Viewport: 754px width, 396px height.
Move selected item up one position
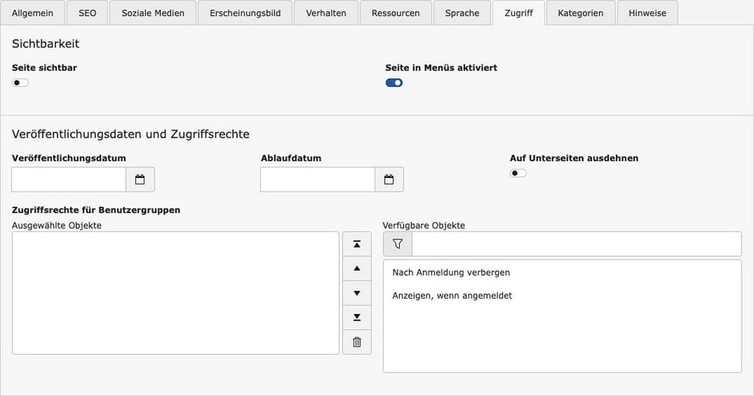click(357, 269)
